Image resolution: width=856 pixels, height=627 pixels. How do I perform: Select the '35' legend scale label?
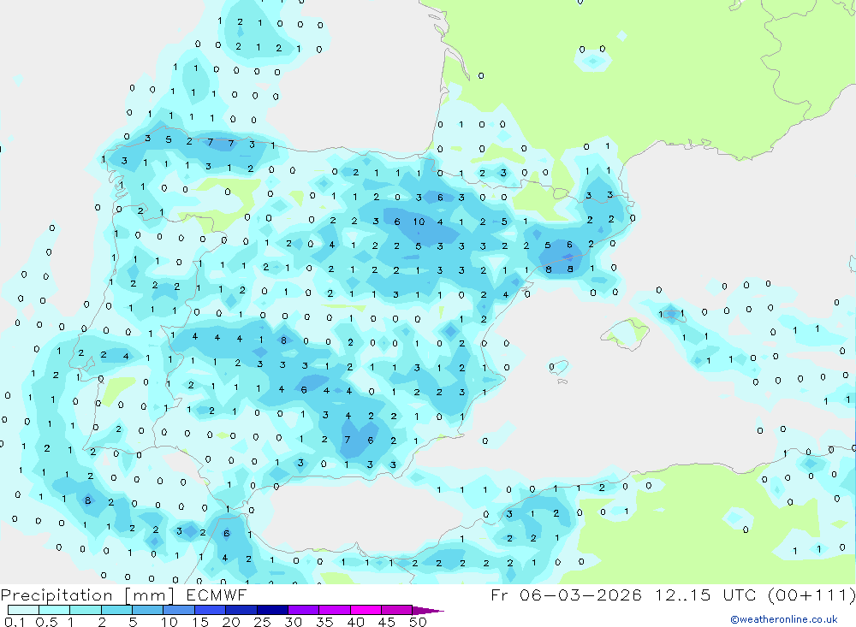click(324, 622)
